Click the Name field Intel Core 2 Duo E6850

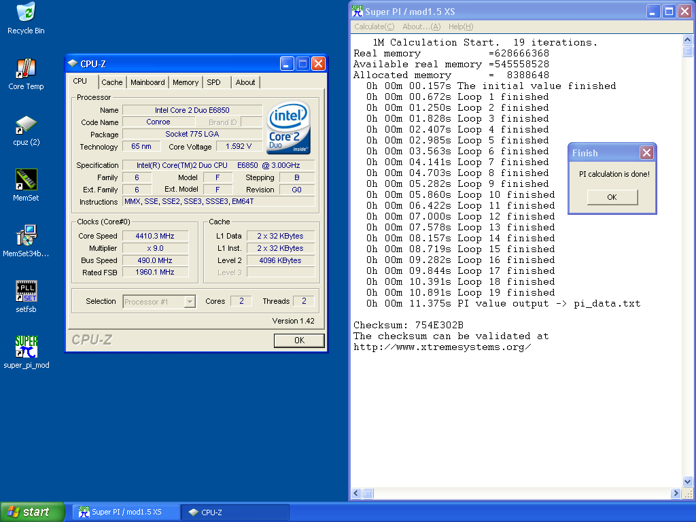point(192,110)
